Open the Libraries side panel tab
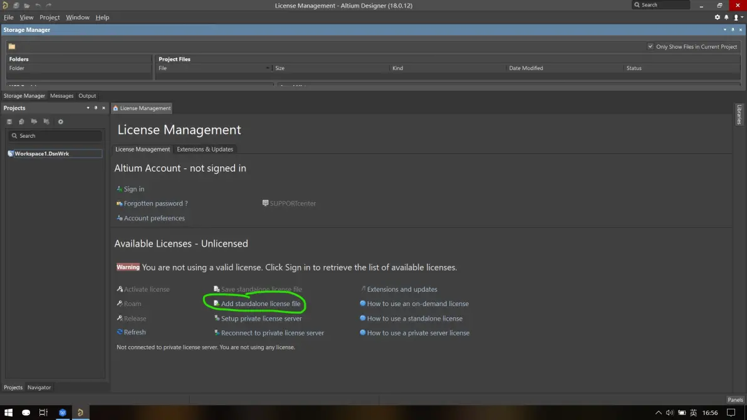The width and height of the screenshot is (747, 420). [739, 115]
